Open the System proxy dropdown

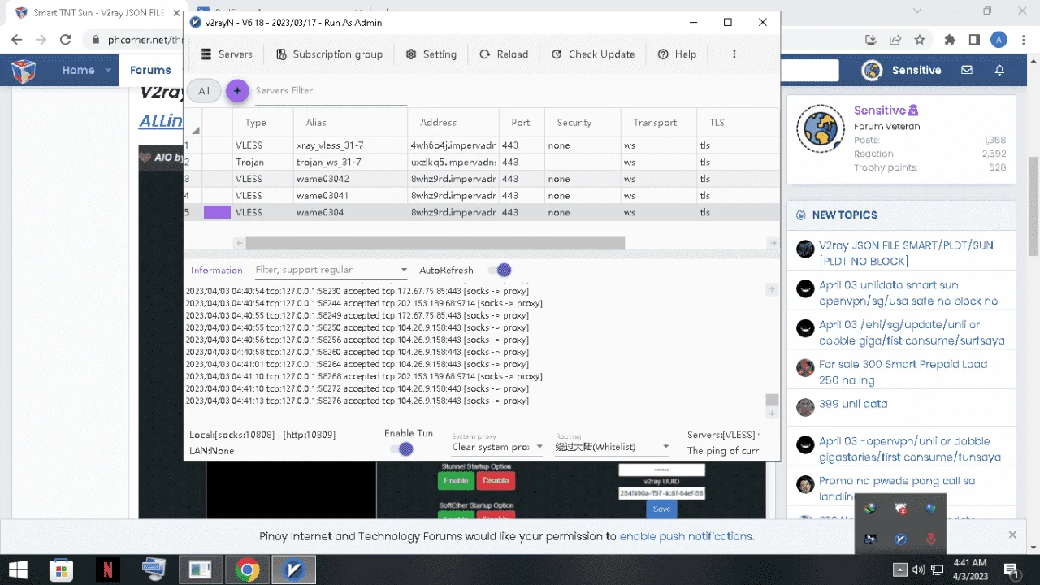[x=497, y=447]
